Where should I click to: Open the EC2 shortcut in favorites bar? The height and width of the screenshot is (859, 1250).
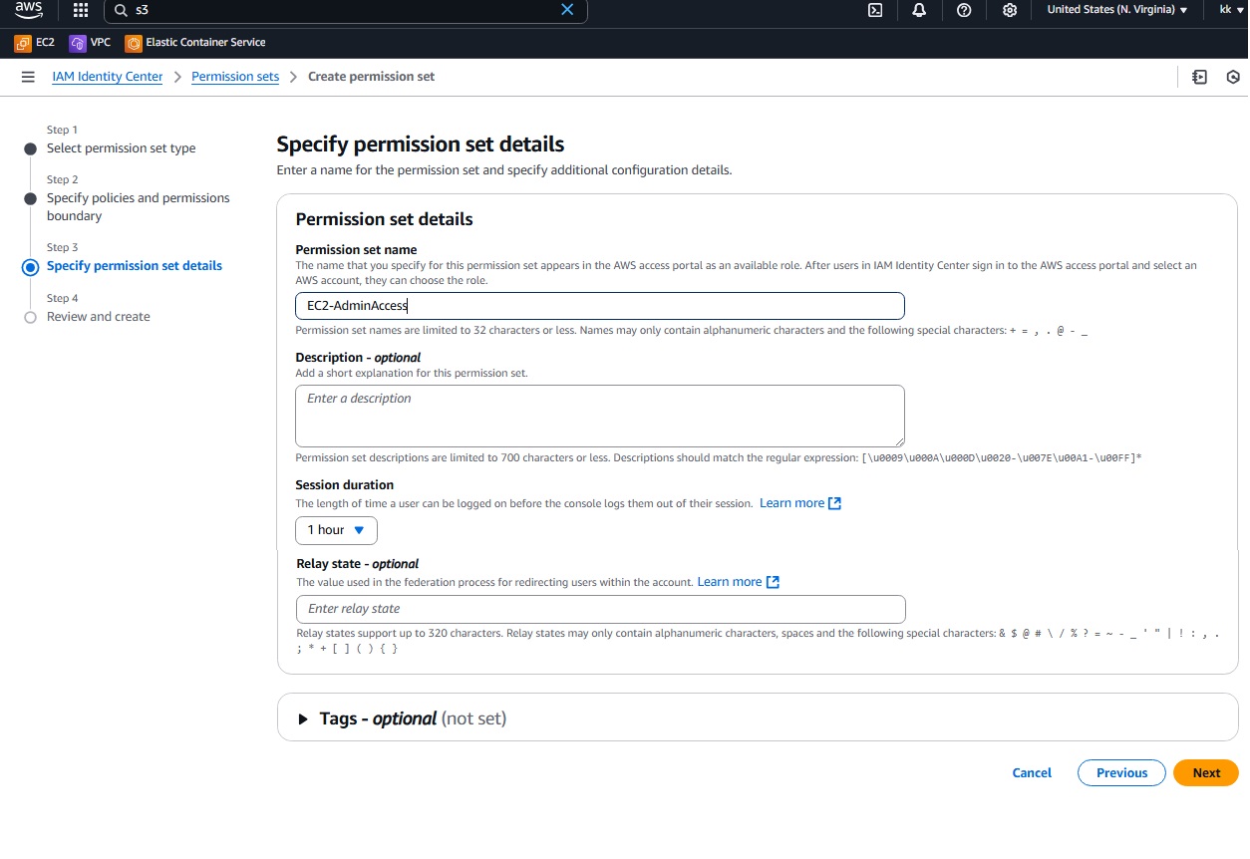35,43
